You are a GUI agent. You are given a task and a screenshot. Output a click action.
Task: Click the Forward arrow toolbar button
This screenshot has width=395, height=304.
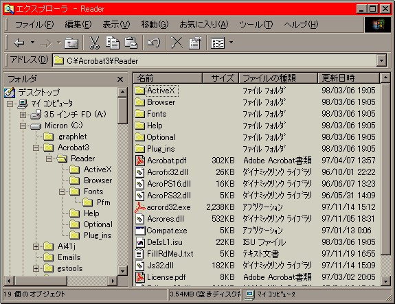click(x=46, y=43)
